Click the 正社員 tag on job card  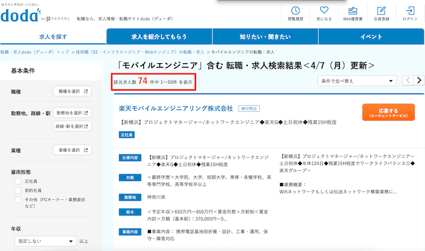(x=126, y=134)
